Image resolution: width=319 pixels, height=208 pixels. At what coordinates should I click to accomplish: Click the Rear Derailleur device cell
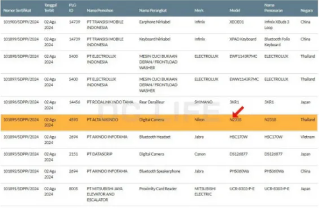click(152, 102)
